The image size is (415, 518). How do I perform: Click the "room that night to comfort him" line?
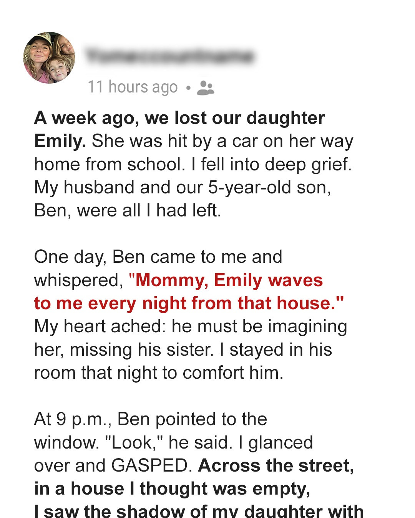click(x=159, y=373)
